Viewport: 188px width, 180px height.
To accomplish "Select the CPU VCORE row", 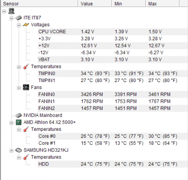I will pos(113,32).
